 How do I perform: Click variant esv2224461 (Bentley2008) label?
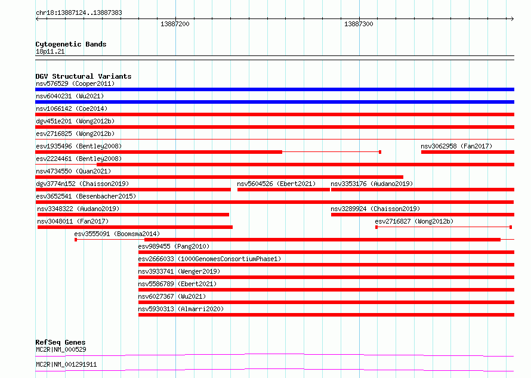point(79,159)
